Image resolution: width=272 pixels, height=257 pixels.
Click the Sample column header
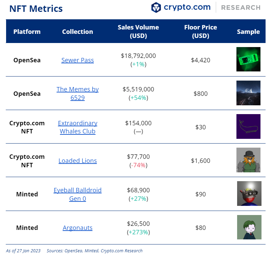tap(248, 31)
